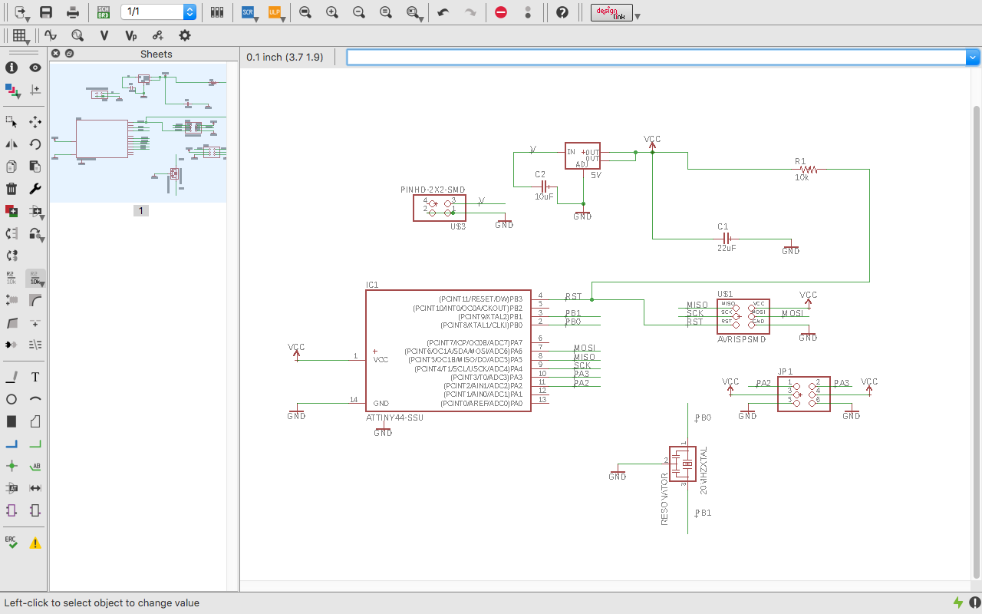Select the Rectangle tool
Viewport: 982px width, 614px height.
[12, 421]
